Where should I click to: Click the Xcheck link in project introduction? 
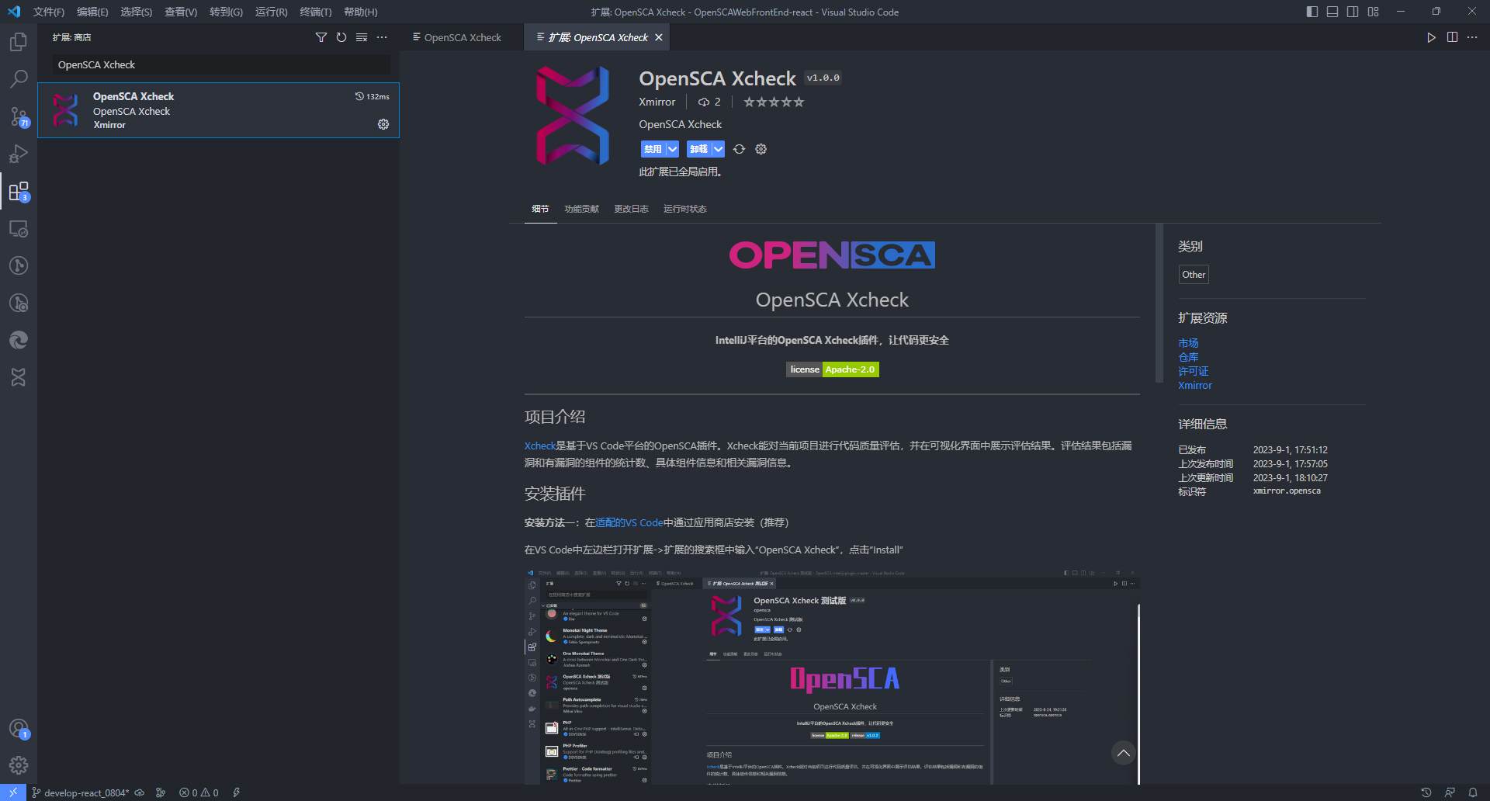tap(540, 446)
